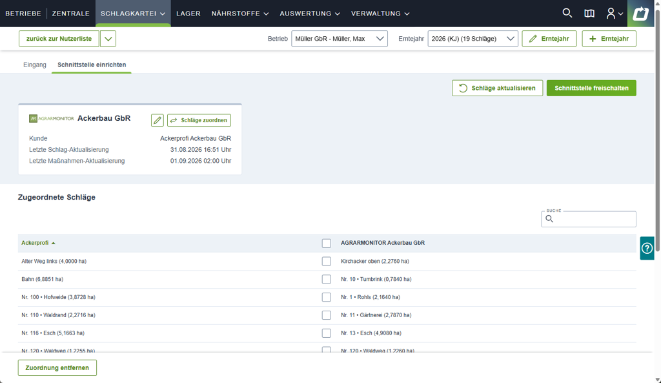This screenshot has height=383, width=661.
Task: Open the user account menu icon
Action: click(x=615, y=14)
